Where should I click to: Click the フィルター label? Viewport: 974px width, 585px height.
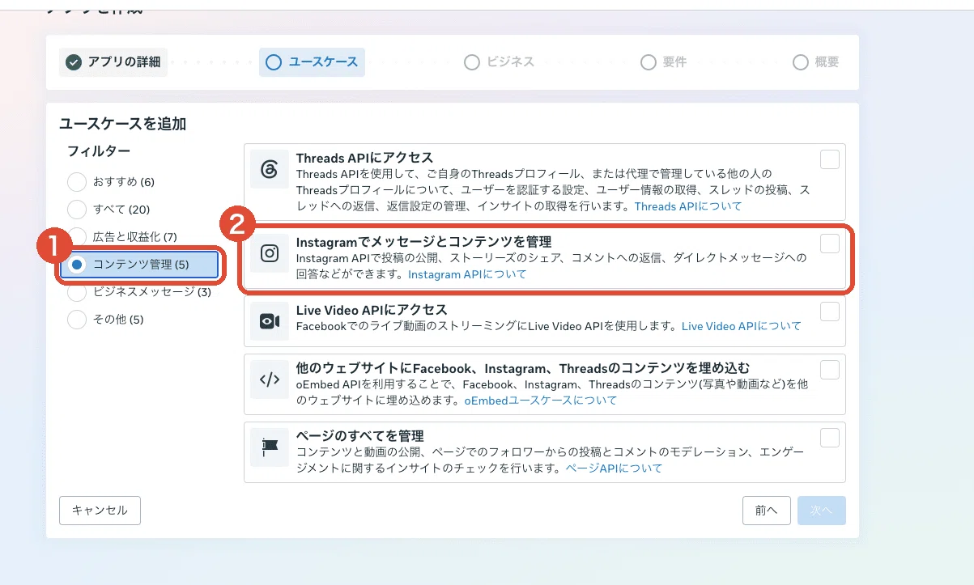coord(99,151)
